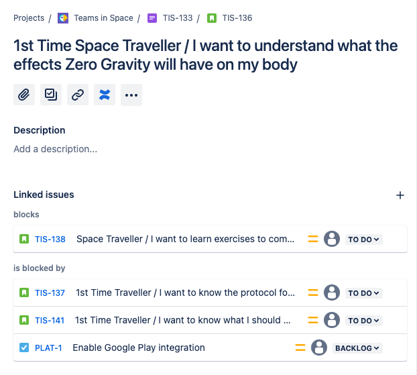
Task: Click the assignee avatar on TIS-138 row
Action: pyautogui.click(x=332, y=239)
